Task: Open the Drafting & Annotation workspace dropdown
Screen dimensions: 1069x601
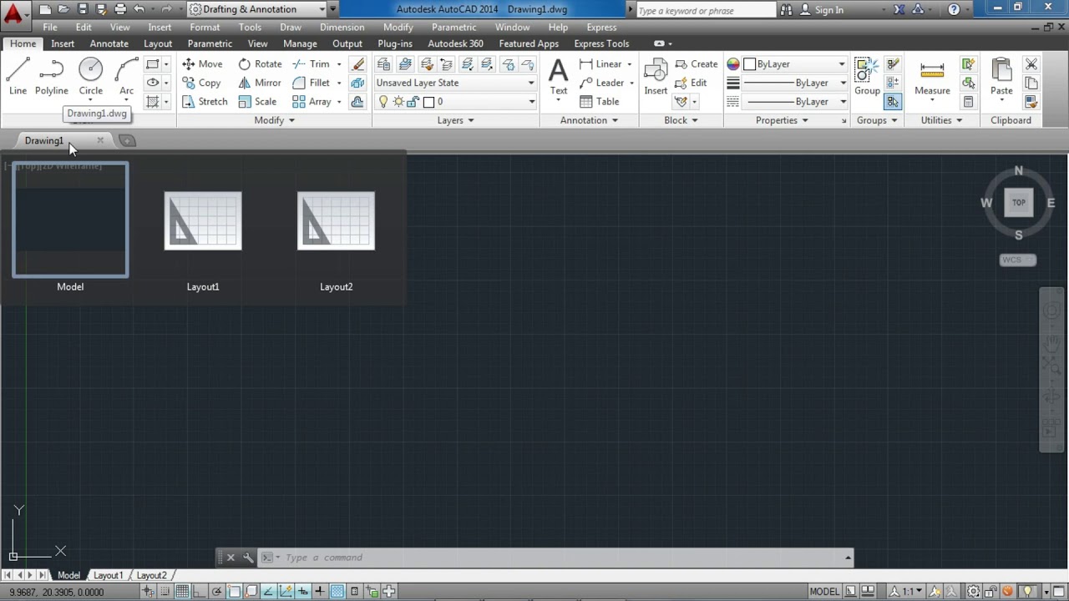Action: (256, 9)
